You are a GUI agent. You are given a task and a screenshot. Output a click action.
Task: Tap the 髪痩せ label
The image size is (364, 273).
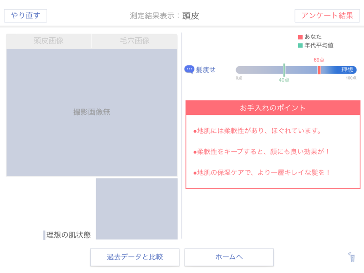(206, 70)
